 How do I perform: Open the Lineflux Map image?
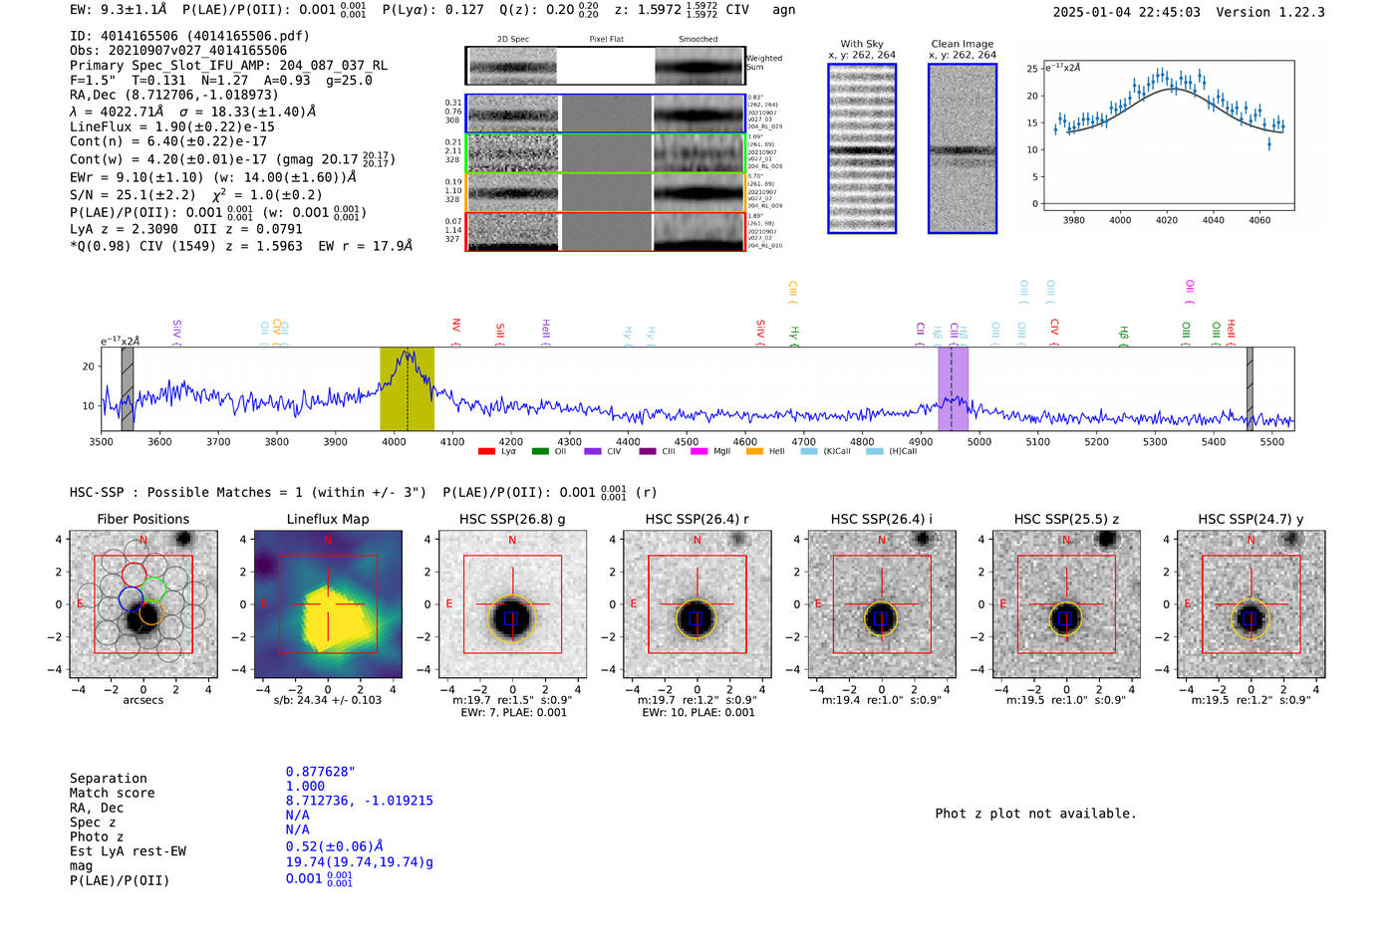(328, 604)
